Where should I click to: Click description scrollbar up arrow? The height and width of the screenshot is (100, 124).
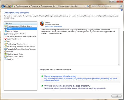pos(119,30)
